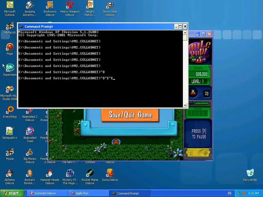Open the Windows start menu
This screenshot has height=197, width=263.
(x=12, y=193)
